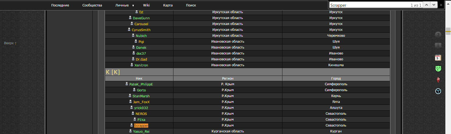
Task: Click the blue circled T icon
Action: [x=438, y=91]
